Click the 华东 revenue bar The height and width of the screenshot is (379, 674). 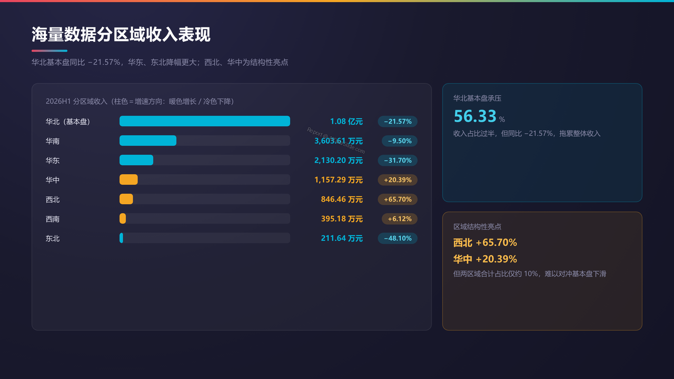pos(136,160)
